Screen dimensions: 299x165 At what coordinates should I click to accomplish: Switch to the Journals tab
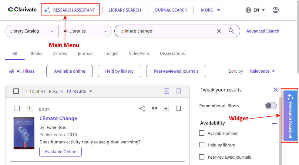point(86,54)
